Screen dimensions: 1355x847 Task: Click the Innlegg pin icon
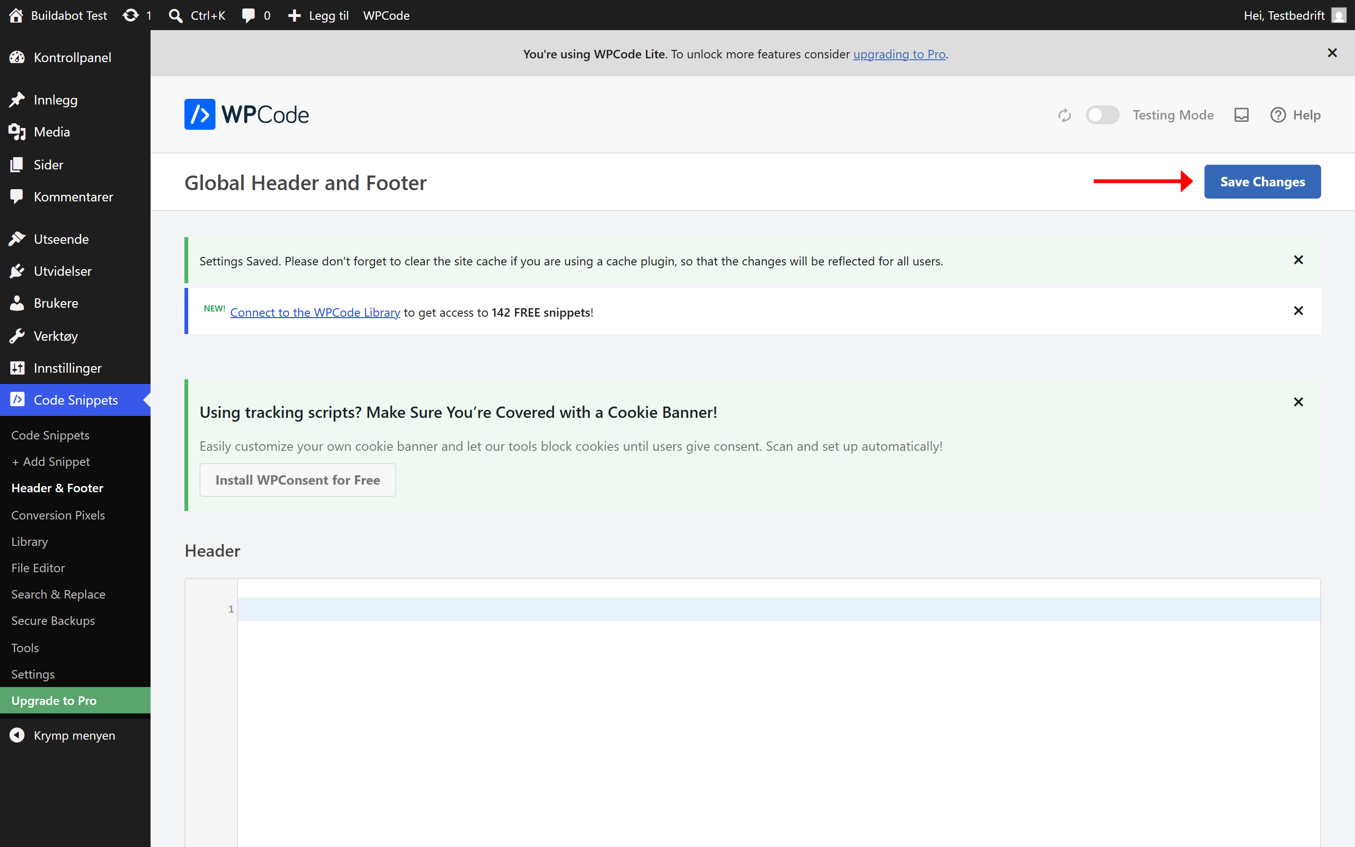click(x=17, y=100)
